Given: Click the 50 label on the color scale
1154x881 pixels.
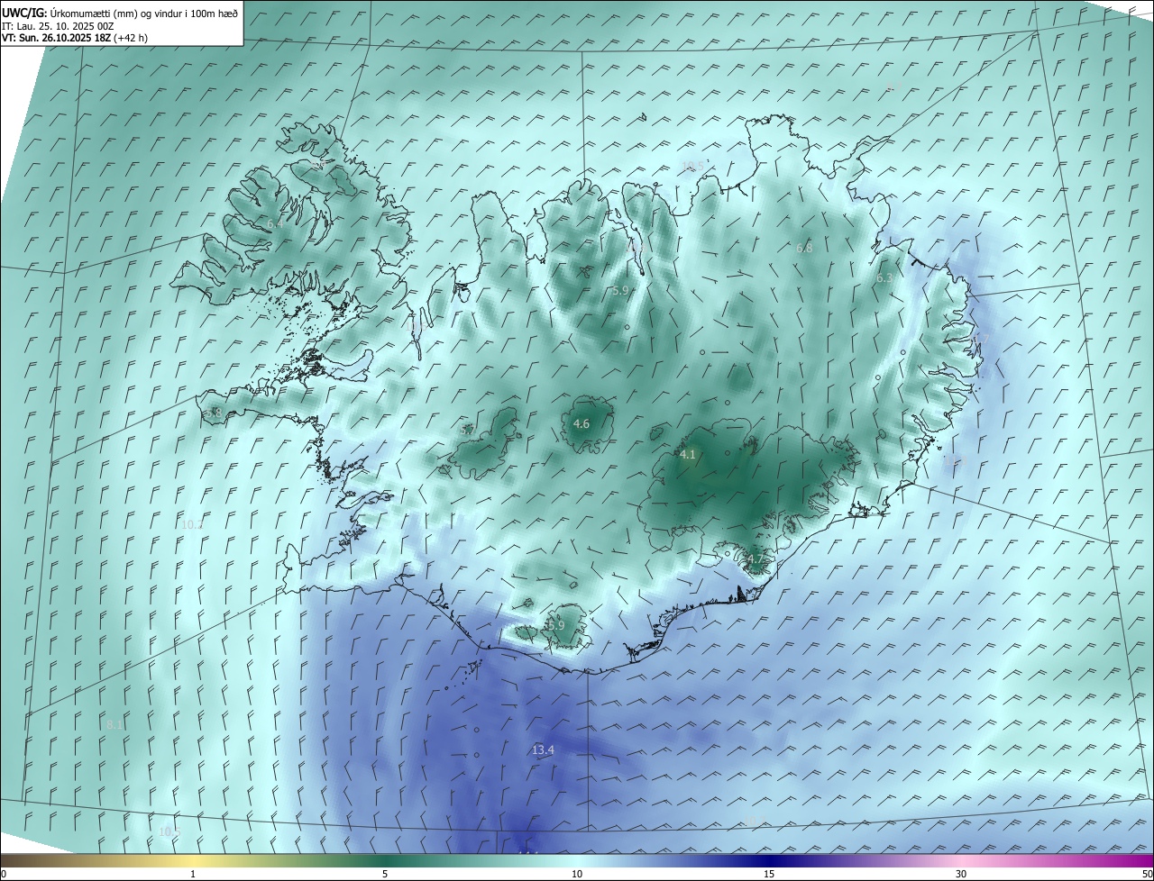Looking at the screenshot, I should [x=1147, y=874].
